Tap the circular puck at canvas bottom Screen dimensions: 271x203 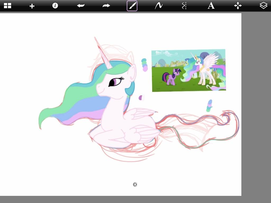coord(135,184)
